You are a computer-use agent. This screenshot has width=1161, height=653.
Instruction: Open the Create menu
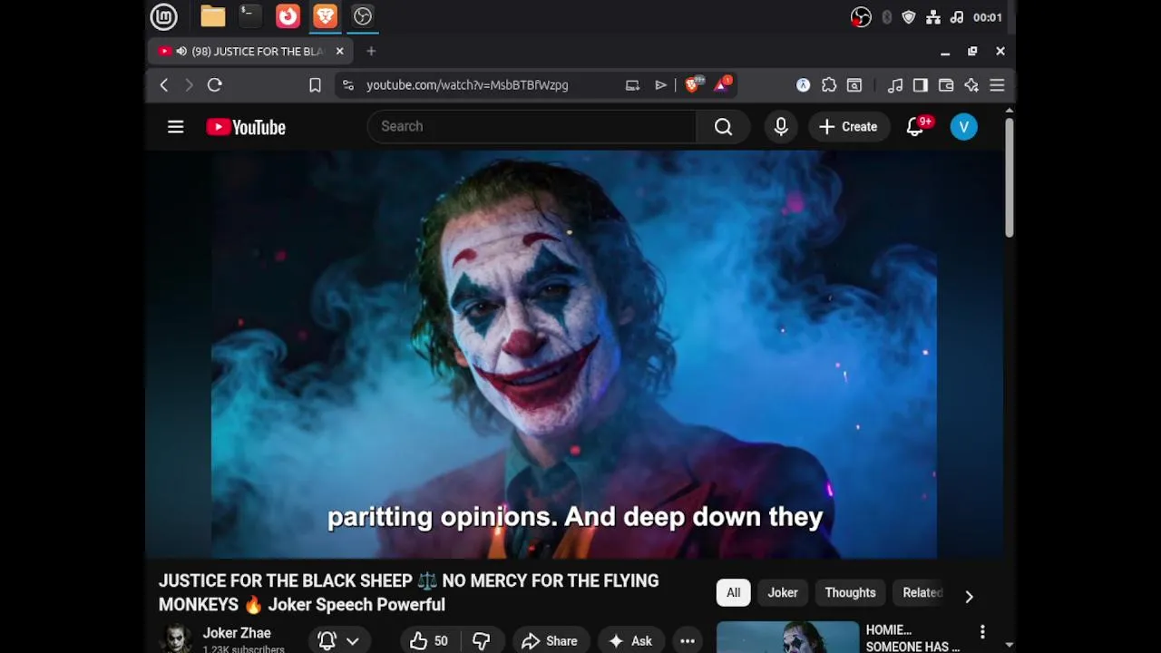coord(848,127)
